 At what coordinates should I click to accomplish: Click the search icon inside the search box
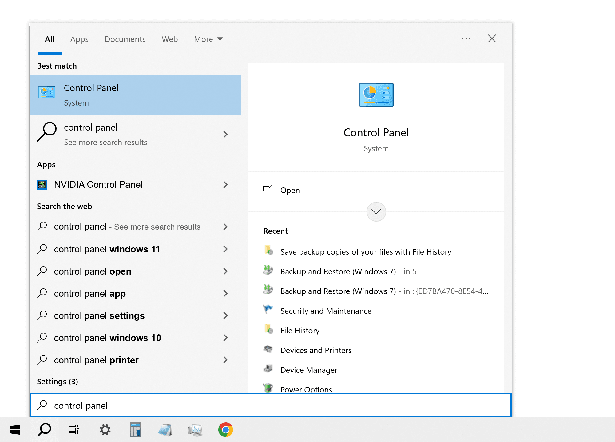[x=42, y=405]
